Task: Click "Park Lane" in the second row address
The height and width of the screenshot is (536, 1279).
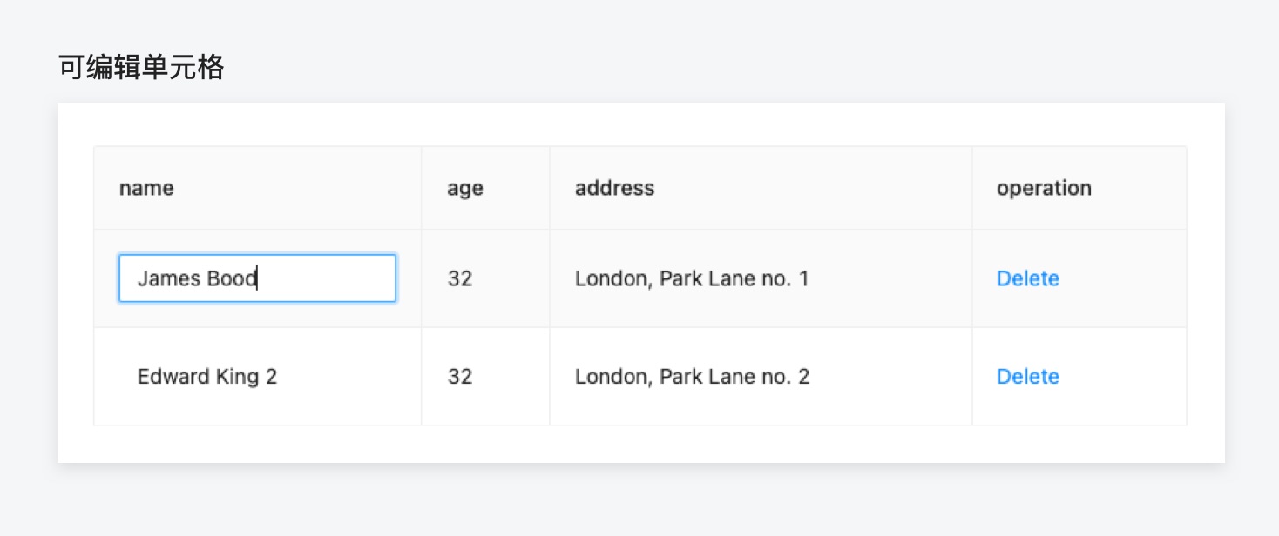Action: coord(702,377)
